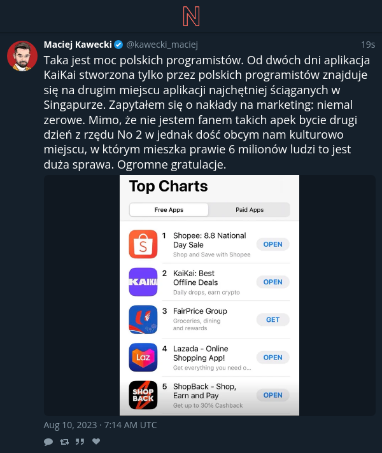The width and height of the screenshot is (382, 453).
Task: Open Maciej Kawecki's profile avatar
Action: point(22,56)
